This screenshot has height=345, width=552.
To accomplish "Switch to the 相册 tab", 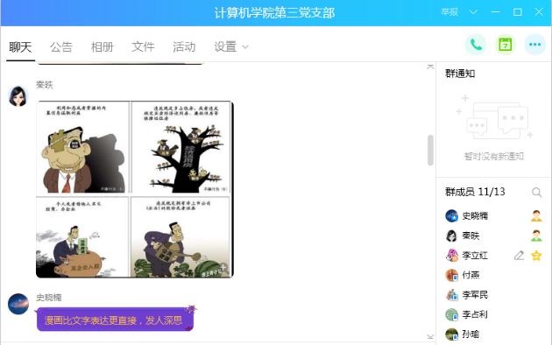I will pos(103,46).
